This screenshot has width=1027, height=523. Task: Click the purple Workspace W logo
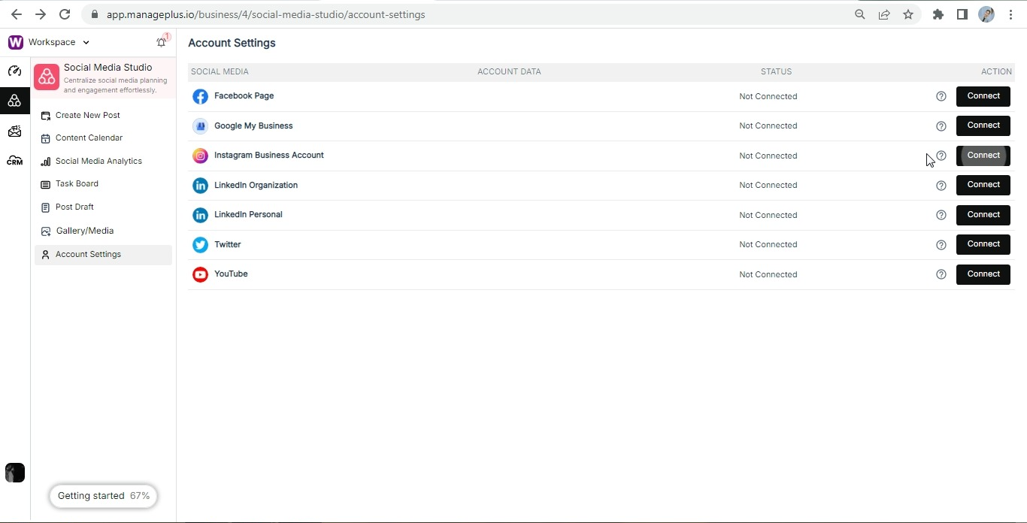coord(15,42)
